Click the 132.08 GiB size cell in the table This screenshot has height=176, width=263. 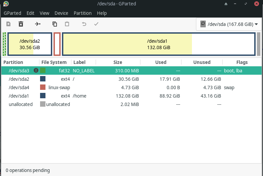(x=127, y=96)
